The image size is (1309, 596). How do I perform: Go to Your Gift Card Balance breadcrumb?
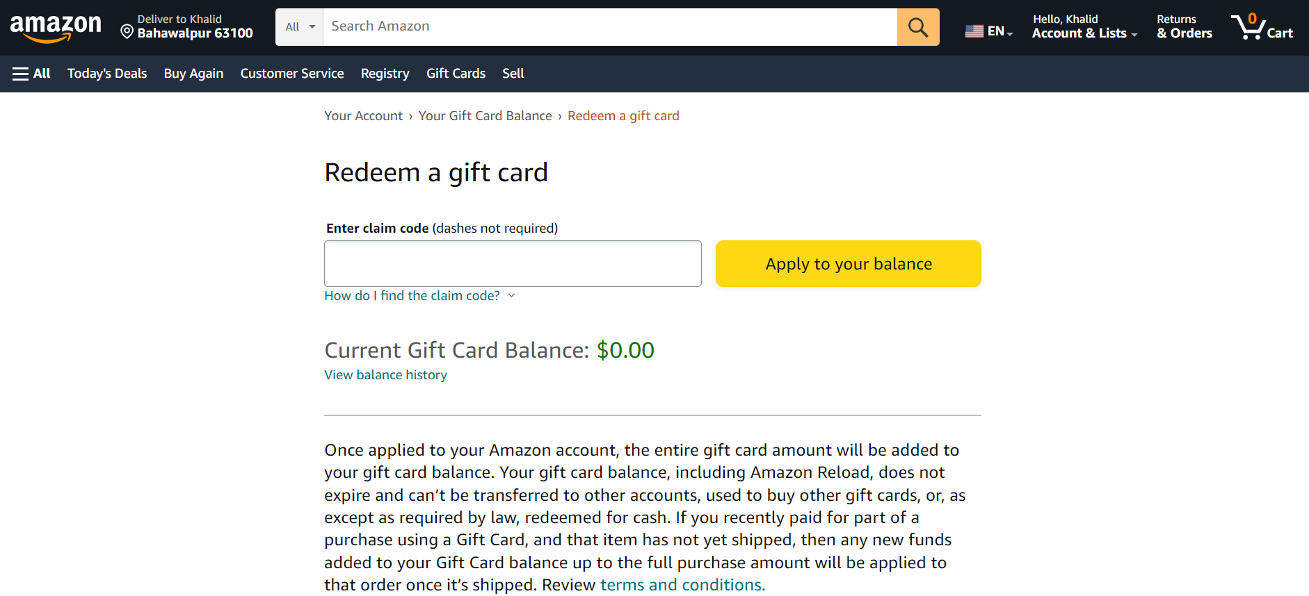[485, 116]
